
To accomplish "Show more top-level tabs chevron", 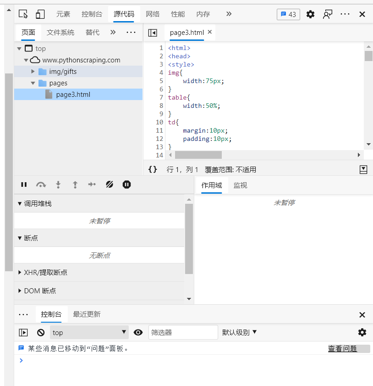I will pos(229,14).
